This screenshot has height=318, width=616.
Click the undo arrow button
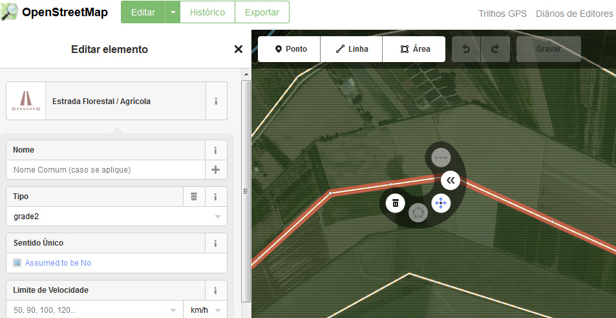pos(466,49)
